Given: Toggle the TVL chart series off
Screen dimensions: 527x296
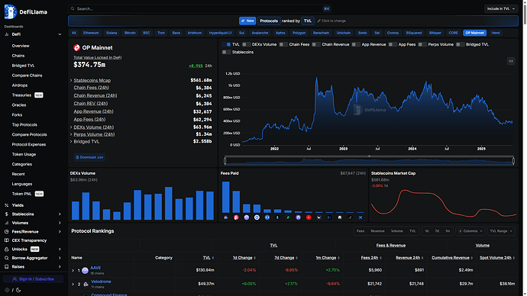Looking at the screenshot, I should 227,44.
